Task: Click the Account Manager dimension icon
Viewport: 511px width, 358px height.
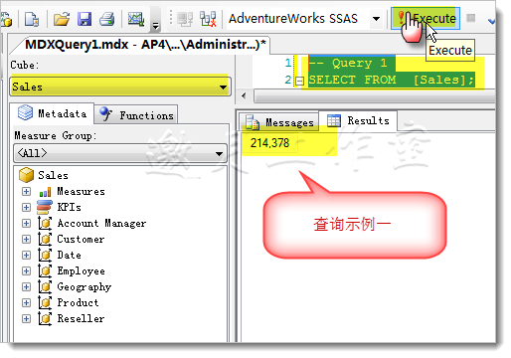Action: click(x=45, y=223)
